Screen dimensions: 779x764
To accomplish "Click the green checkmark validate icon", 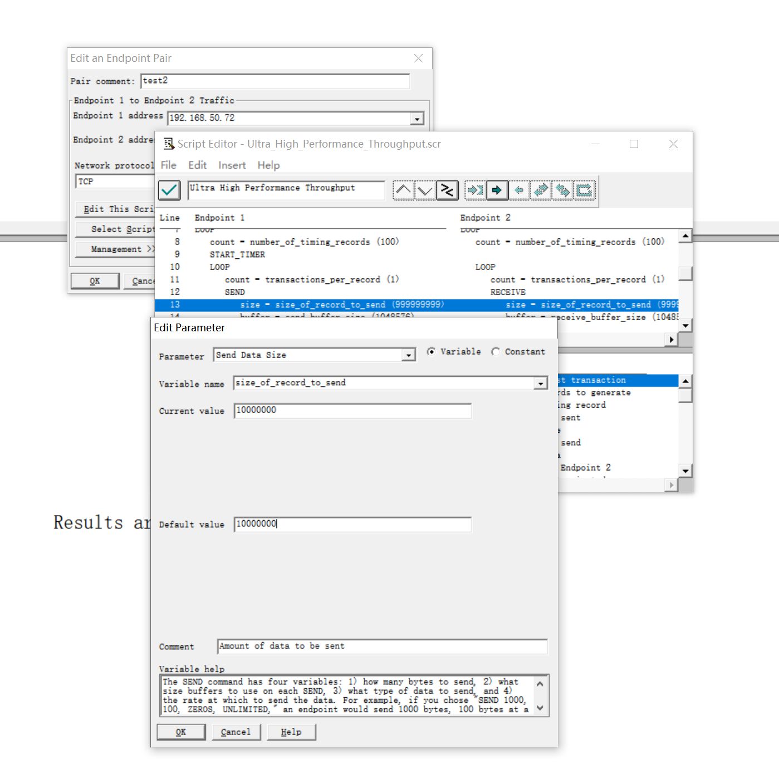I will click(169, 190).
